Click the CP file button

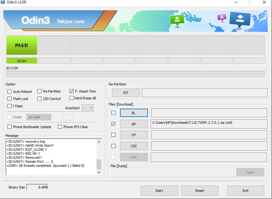134,135
